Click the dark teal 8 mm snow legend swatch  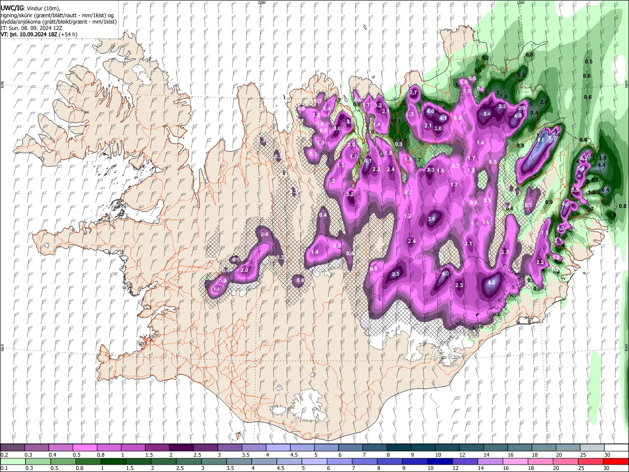pos(399,448)
